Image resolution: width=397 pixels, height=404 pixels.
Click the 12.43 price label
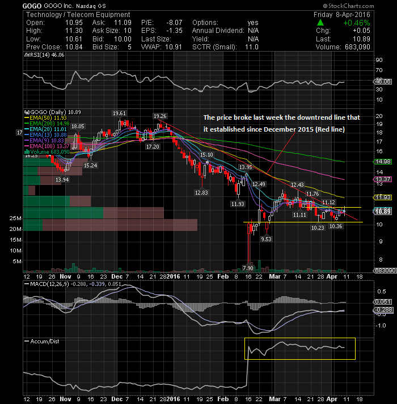click(297, 185)
